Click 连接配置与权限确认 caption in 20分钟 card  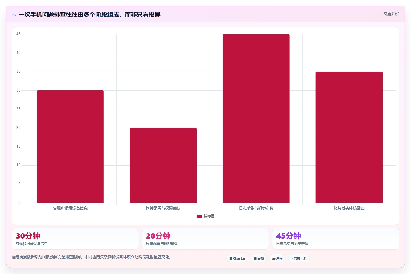coord(162,244)
